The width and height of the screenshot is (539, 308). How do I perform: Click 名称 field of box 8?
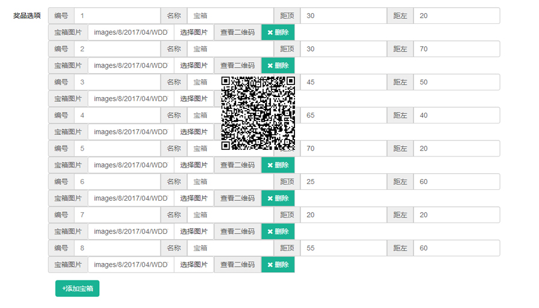point(230,248)
